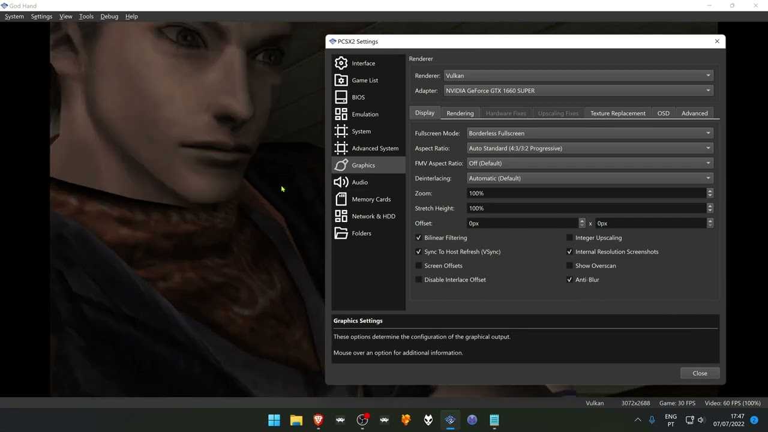The width and height of the screenshot is (768, 432).
Task: Open the FMV Aspect Ratio dropdown
Action: (590, 163)
